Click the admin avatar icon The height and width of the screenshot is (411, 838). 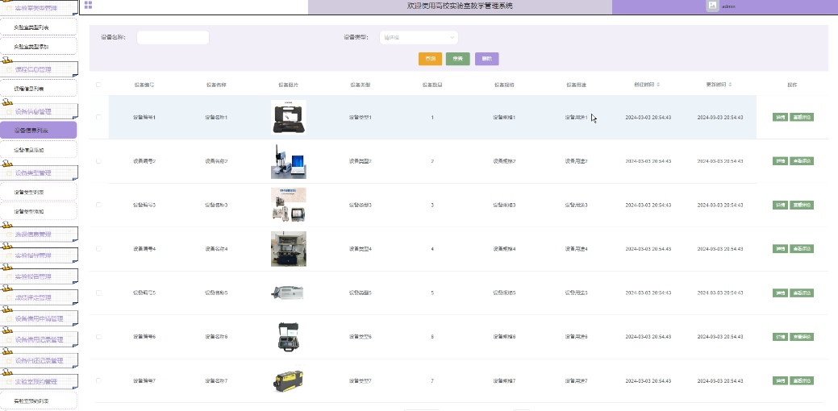pos(712,6)
